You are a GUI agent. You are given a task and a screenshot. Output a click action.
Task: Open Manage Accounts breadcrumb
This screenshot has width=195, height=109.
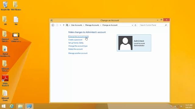pyautogui.click(x=92, y=25)
